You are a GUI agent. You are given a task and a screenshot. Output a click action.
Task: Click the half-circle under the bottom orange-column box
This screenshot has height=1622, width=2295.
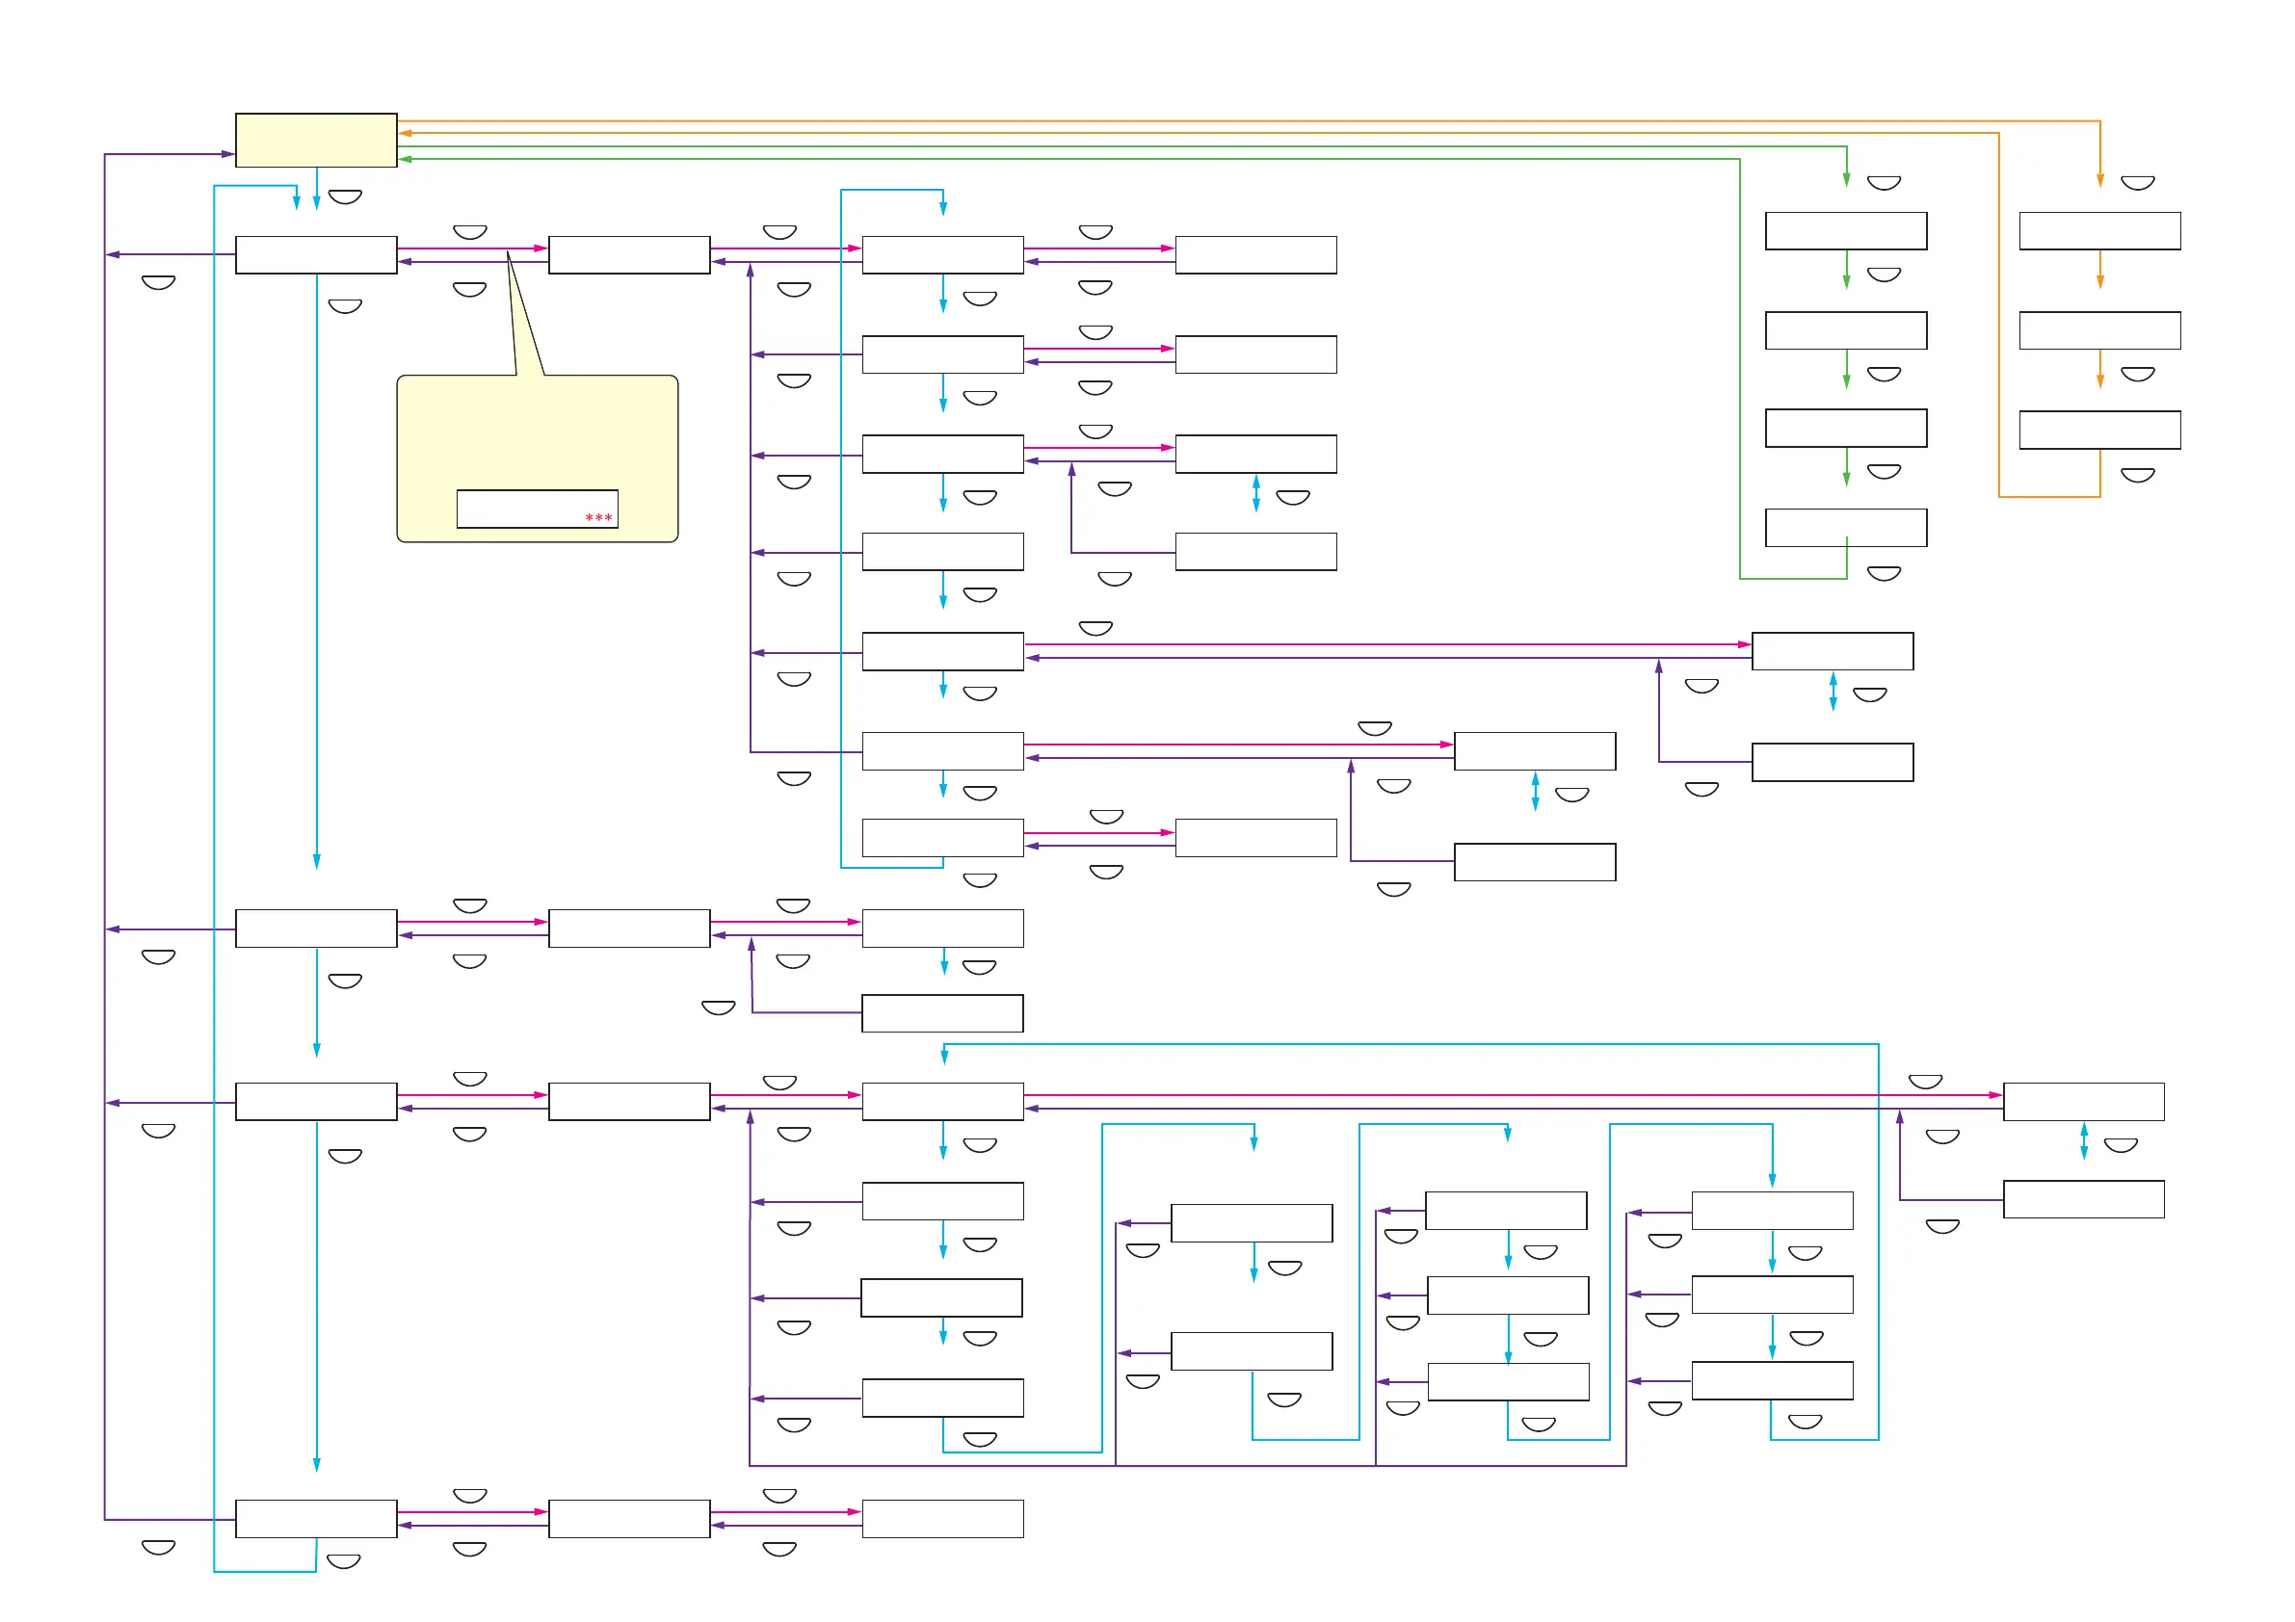[2137, 476]
